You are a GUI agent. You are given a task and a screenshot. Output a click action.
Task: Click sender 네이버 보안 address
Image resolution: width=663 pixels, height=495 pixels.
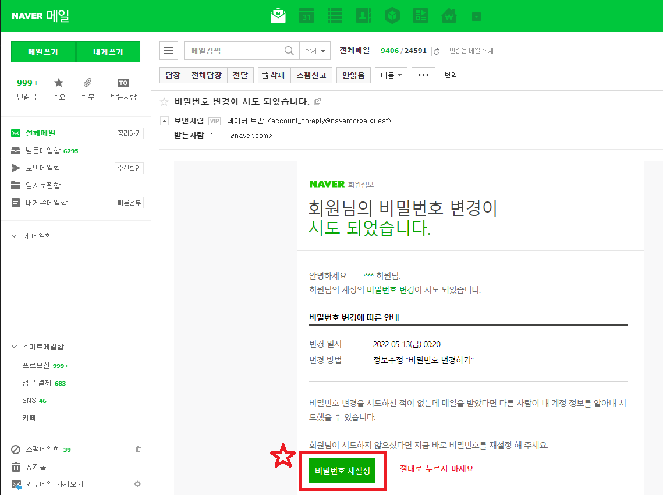[x=309, y=121]
